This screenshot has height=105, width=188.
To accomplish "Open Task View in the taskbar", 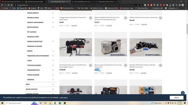I will tap(45, 103).
